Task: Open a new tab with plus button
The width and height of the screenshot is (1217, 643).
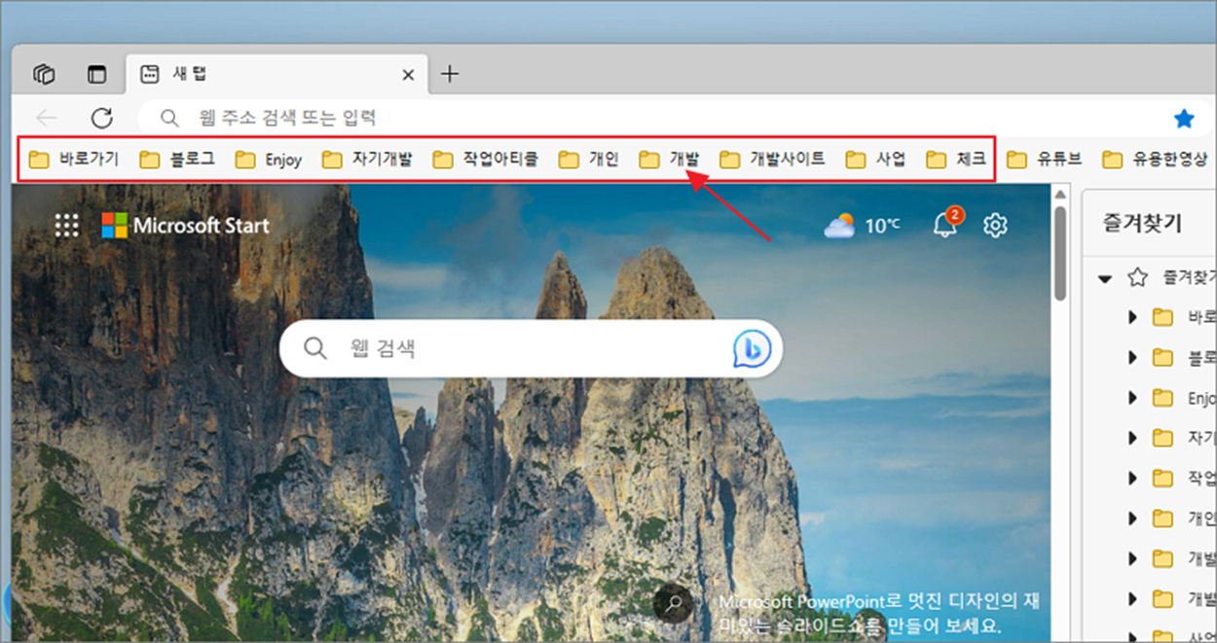Action: point(449,74)
